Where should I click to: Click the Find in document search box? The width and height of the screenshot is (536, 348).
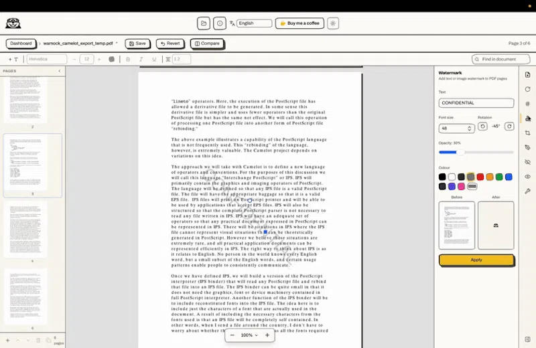click(x=500, y=59)
